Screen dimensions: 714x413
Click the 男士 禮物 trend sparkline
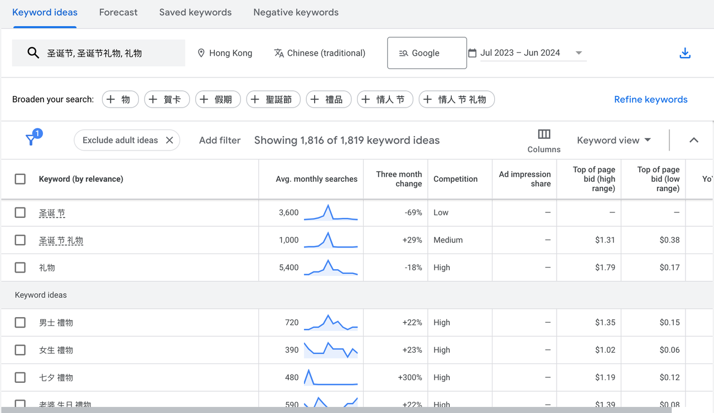click(331, 323)
